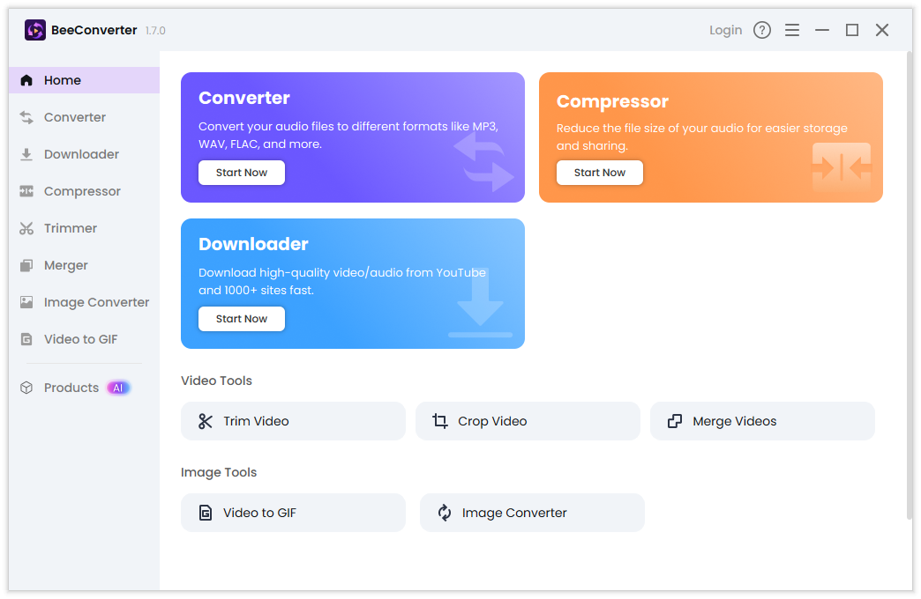Click Start Now on the Compressor card
This screenshot has width=921, height=599.
point(599,173)
